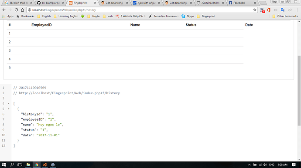
Task: Open the Windows Start menu
Action: 4,165
